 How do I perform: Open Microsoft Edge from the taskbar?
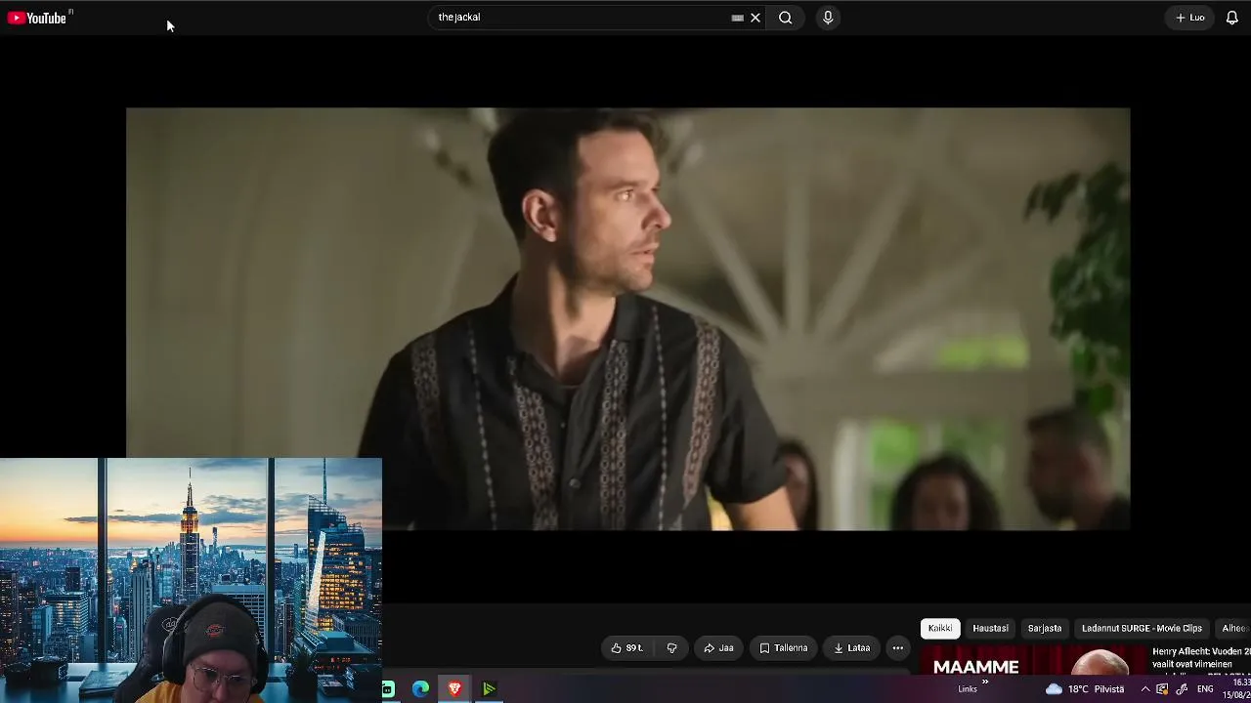(x=421, y=689)
